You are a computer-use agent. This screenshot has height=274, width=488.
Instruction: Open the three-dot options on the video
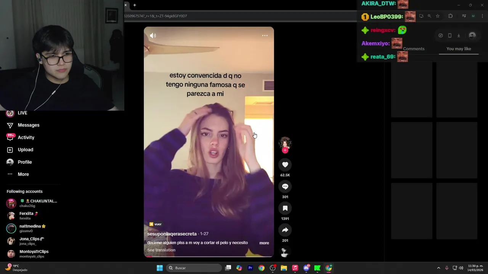click(265, 35)
